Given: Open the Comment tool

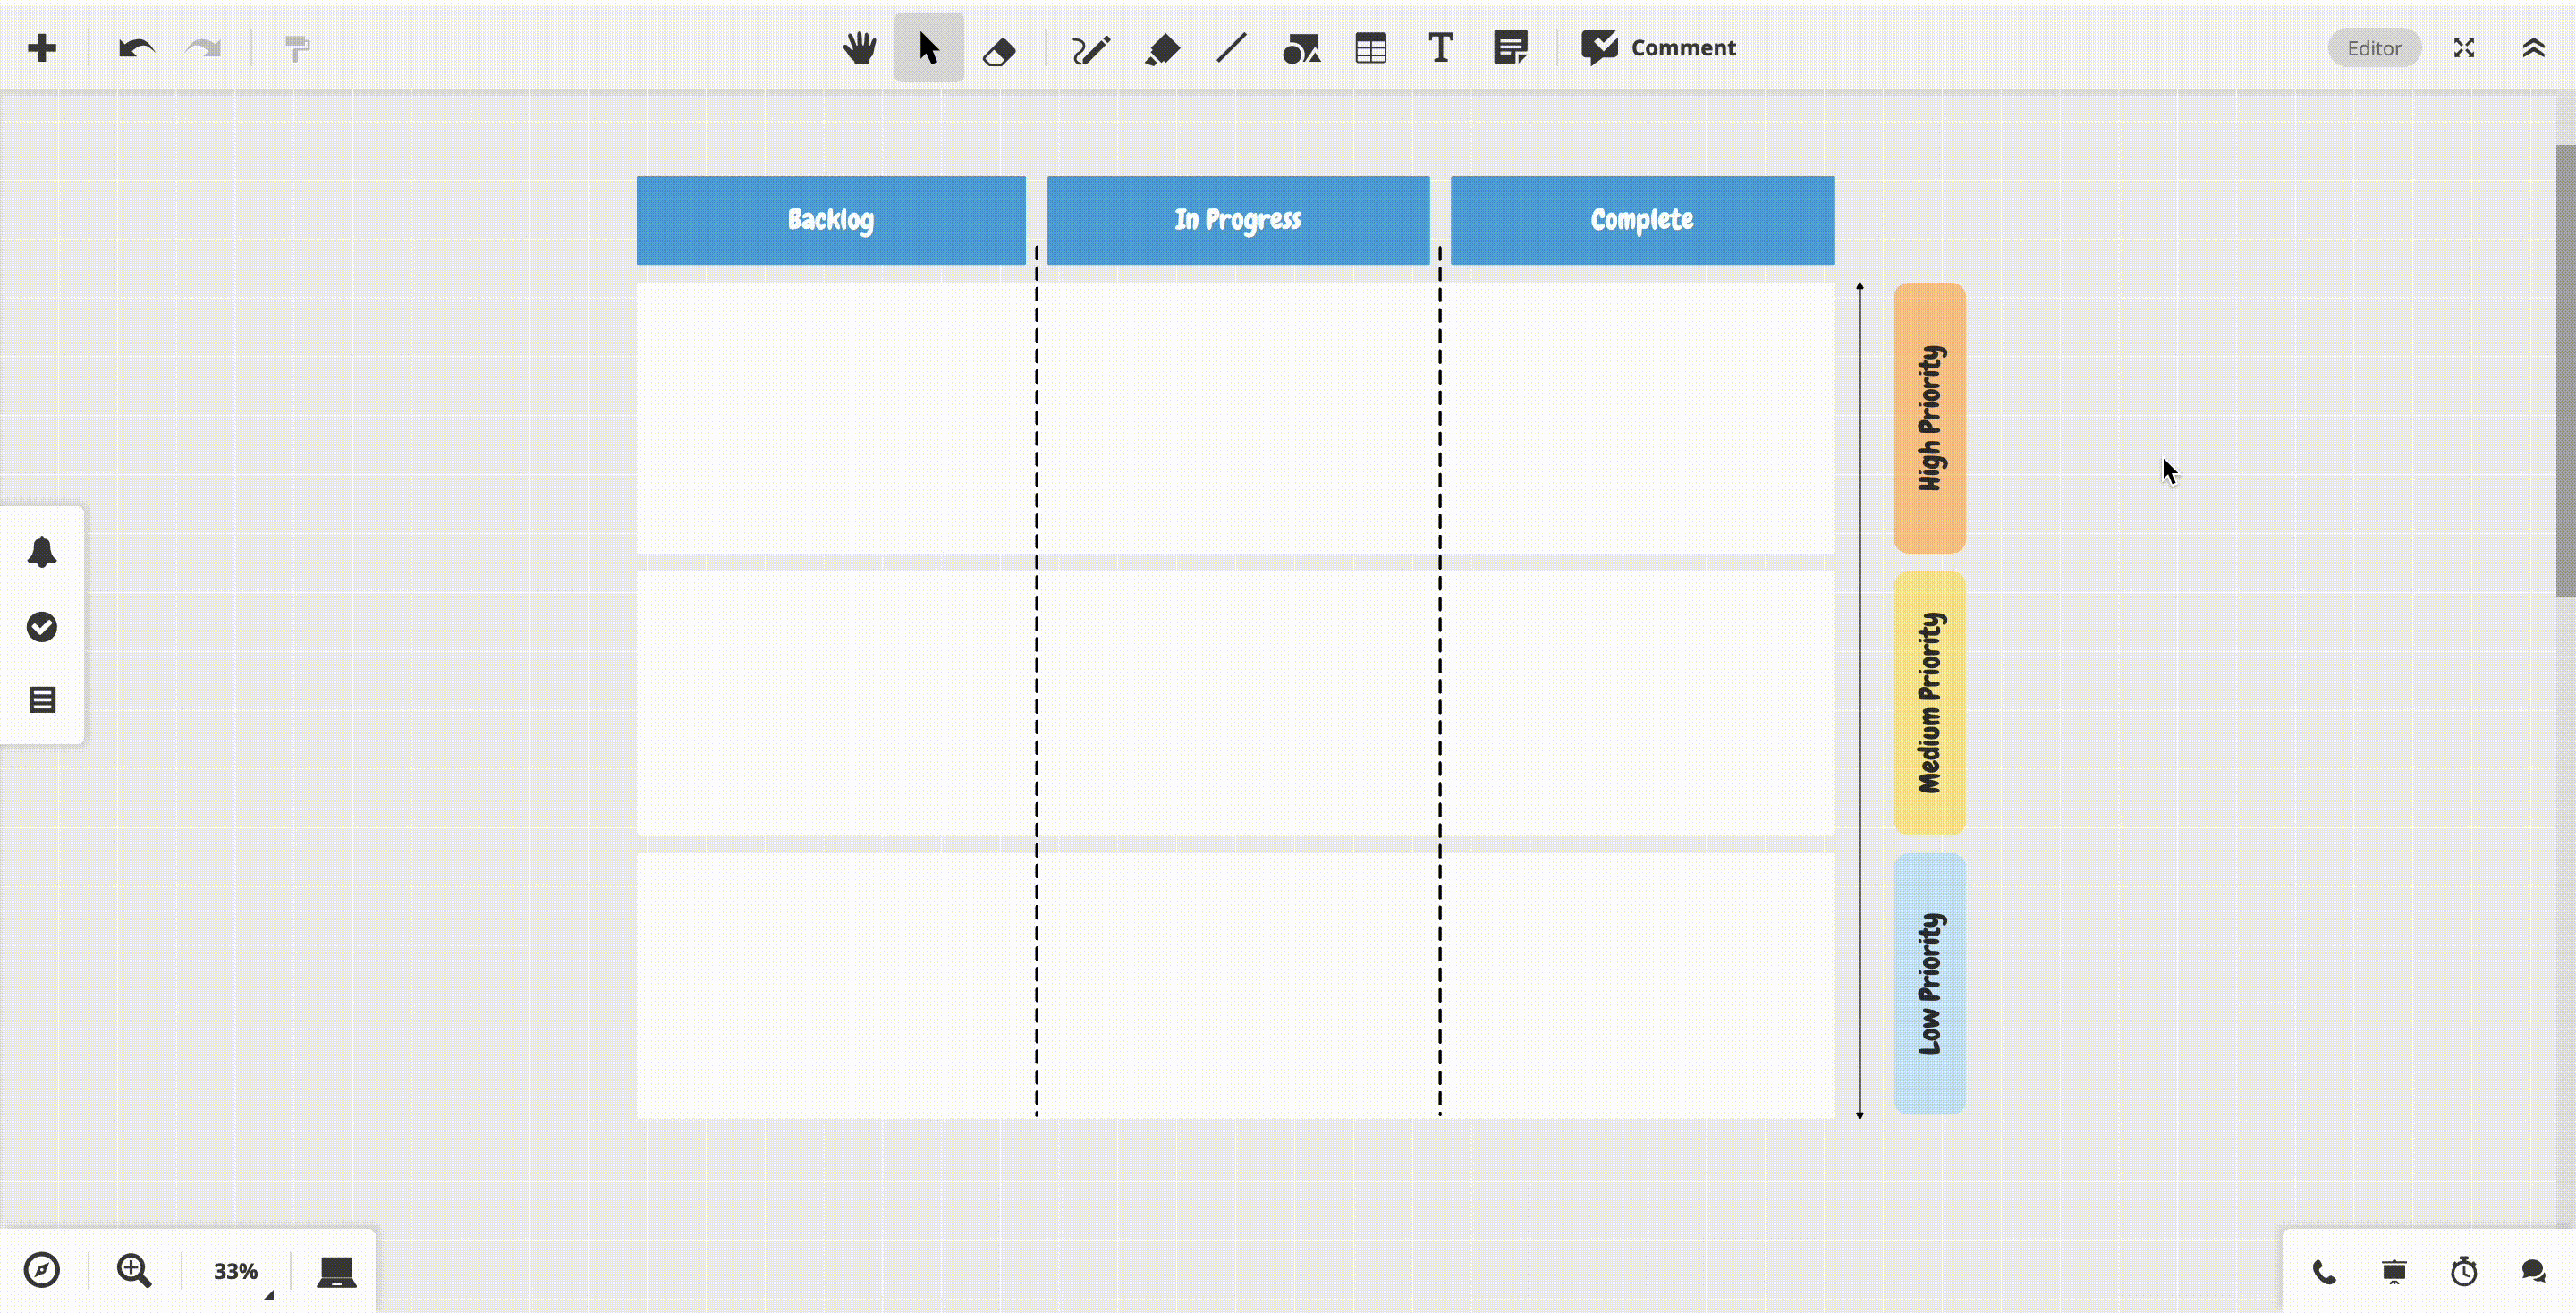Looking at the screenshot, I should pos(1659,48).
